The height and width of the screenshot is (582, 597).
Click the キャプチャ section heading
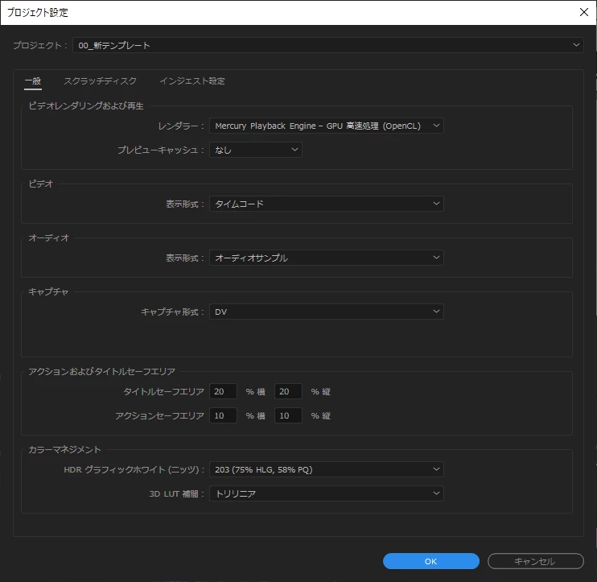pyautogui.click(x=48, y=292)
